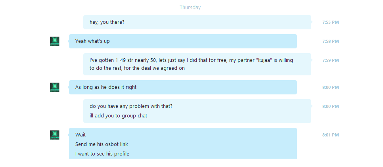Click the "Yeah what's up" message text
This screenshot has height=167, width=383.
tap(92, 41)
